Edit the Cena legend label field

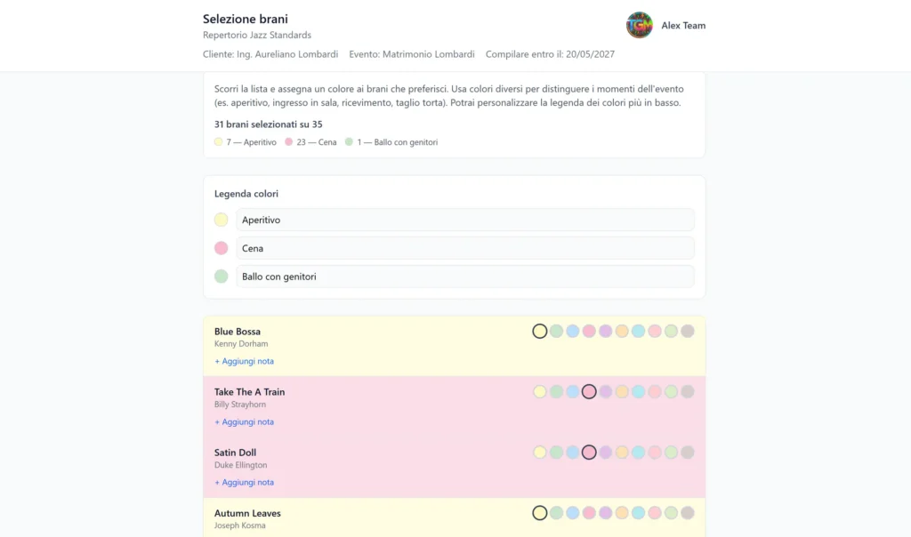[x=465, y=248]
